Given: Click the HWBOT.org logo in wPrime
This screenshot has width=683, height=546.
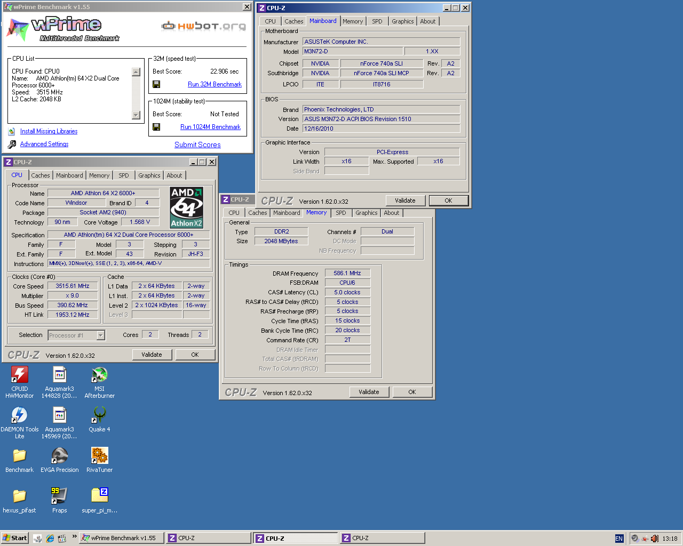Looking at the screenshot, I should tap(204, 26).
